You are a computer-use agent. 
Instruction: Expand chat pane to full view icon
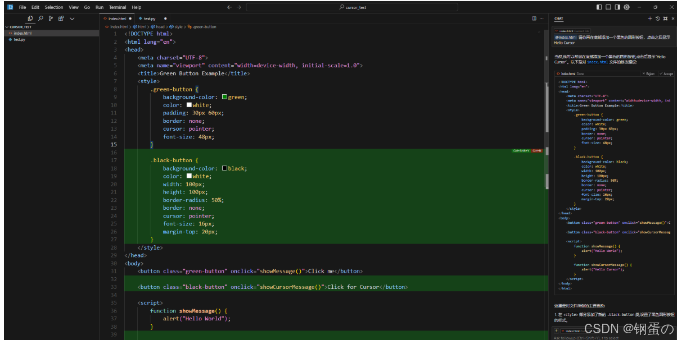[x=665, y=19]
